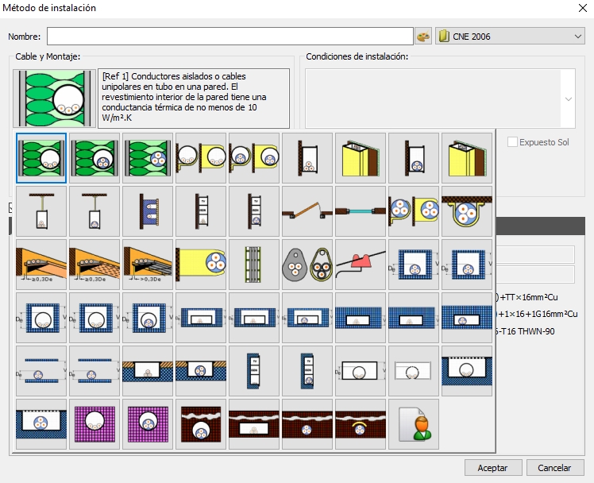This screenshot has width=594, height=483.
Task: Choose the light-blue window frame conduit icon
Action: pyautogui.click(x=360, y=211)
